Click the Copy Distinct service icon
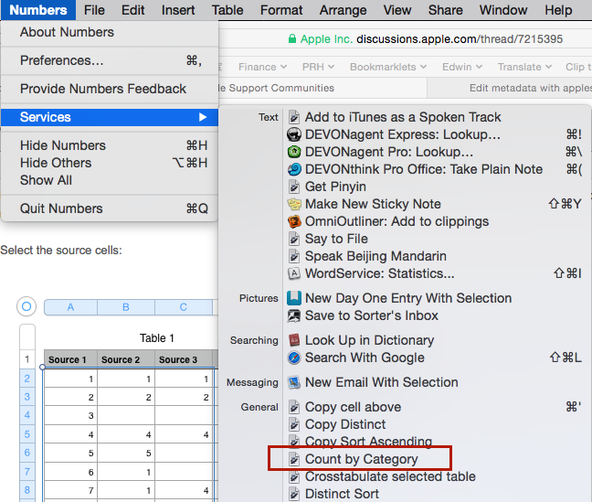 pyautogui.click(x=294, y=424)
